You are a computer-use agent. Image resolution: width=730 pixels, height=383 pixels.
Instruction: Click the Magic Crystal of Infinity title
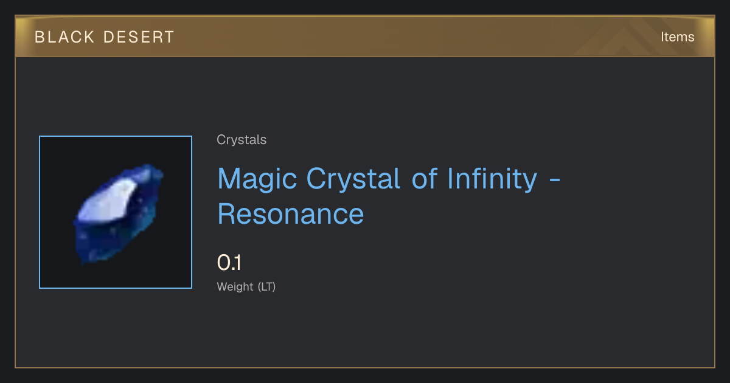[x=388, y=196]
